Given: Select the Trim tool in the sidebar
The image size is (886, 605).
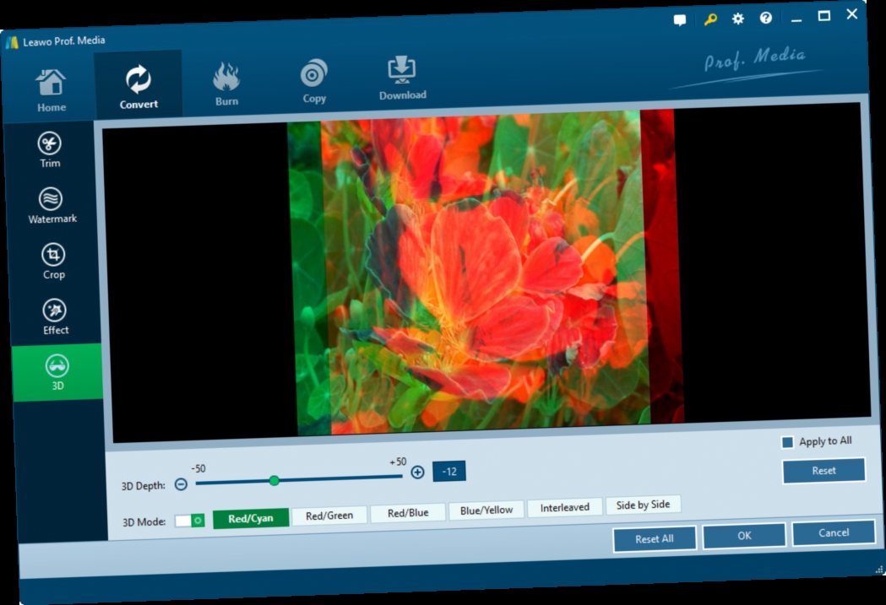Looking at the screenshot, I should pos(49,149).
